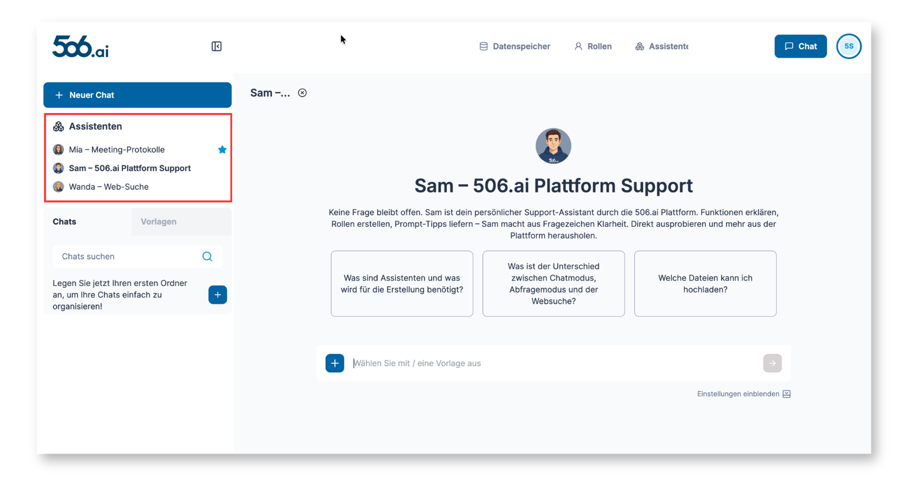This screenshot has height=489, width=918.
Task: Click the 'Legen Sie jetzt Ihren ersten Ordner' text
Action: tap(120, 295)
